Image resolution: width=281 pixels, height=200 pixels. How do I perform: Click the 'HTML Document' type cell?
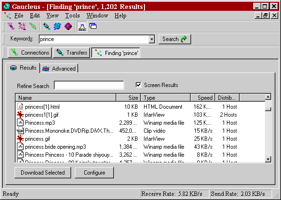tap(163, 107)
